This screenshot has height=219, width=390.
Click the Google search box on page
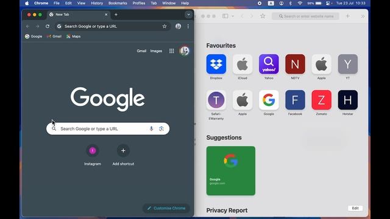108,128
